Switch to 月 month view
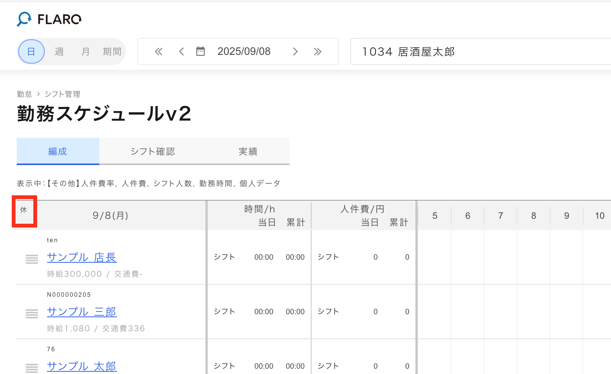The height and width of the screenshot is (374, 611). [x=86, y=51]
